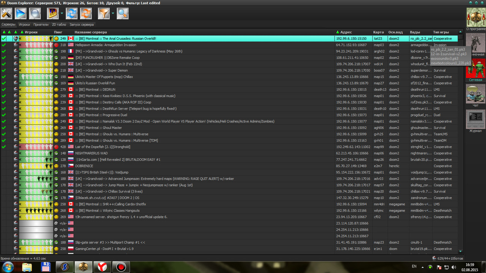This screenshot has height=273, width=486.
Task: Open the orange funnel filter tool
Action: pos(104,13)
